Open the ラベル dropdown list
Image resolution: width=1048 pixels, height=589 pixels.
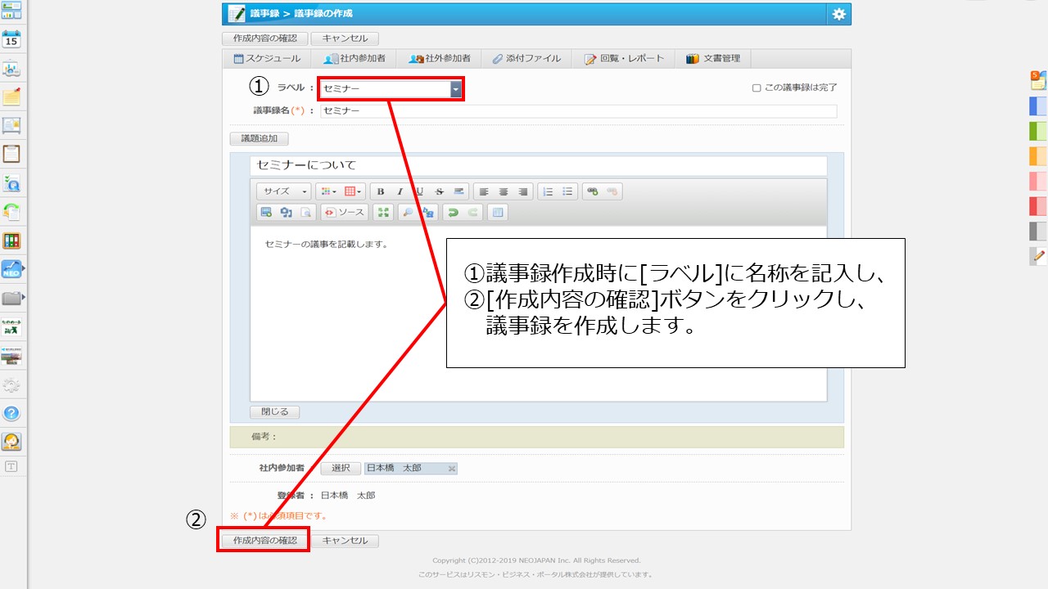(456, 88)
